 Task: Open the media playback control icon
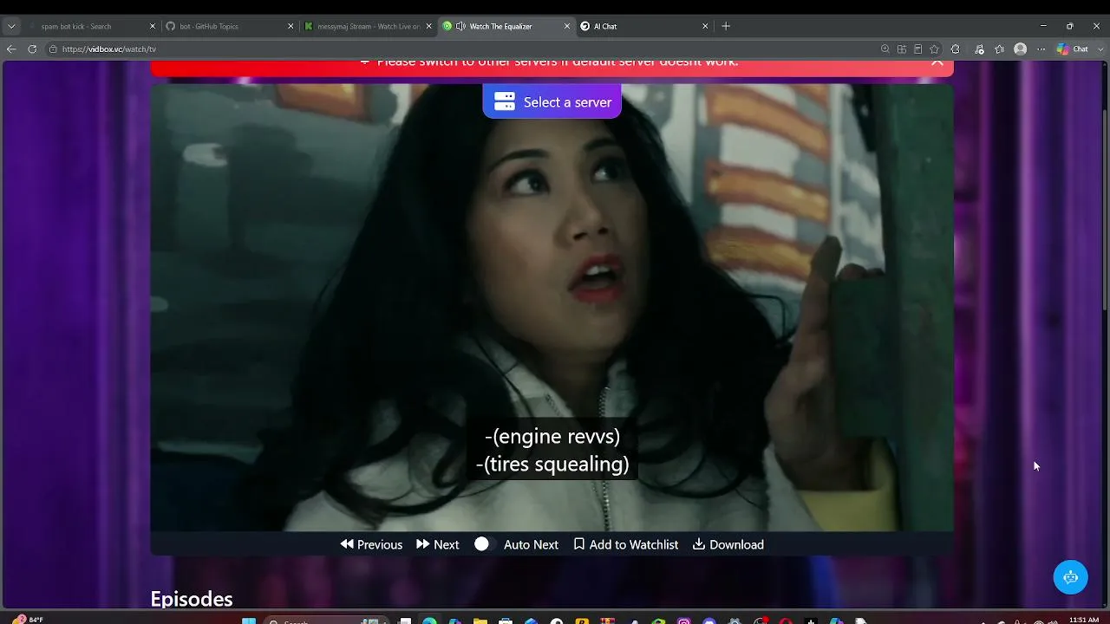978,49
